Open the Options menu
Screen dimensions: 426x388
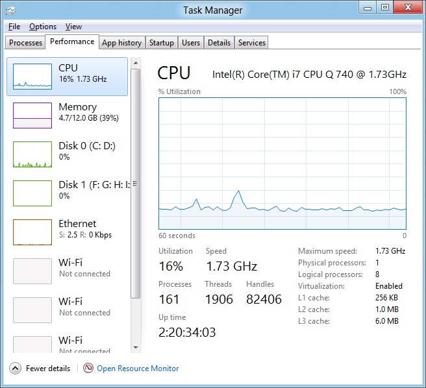pyautogui.click(x=43, y=27)
